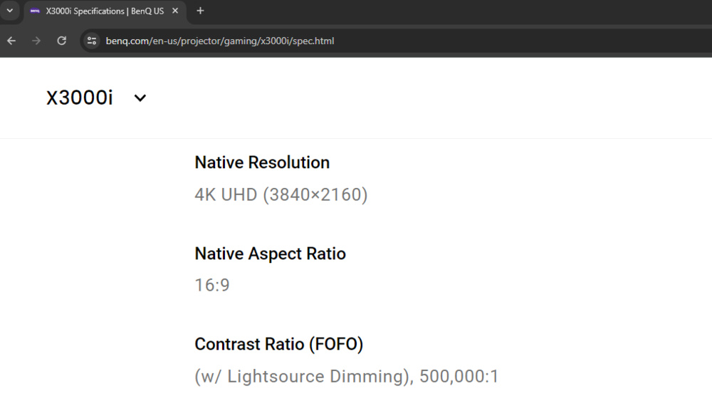
Task: Expand the X3000i product menu chevron
Action: 140,98
